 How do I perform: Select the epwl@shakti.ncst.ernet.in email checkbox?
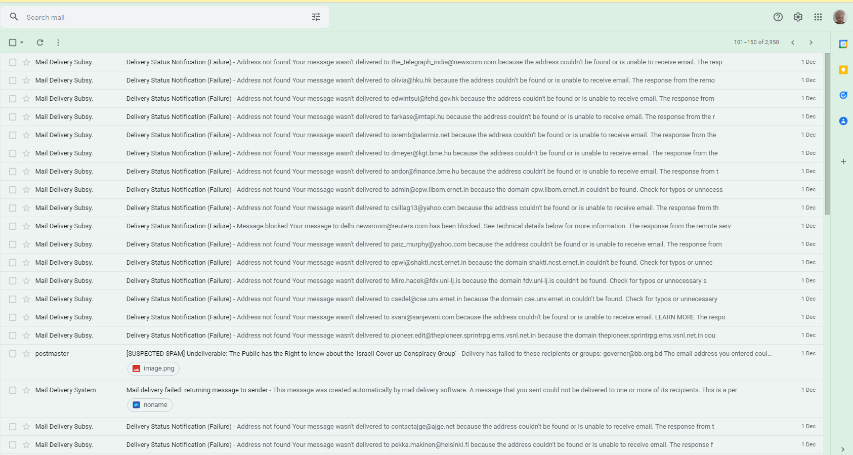(x=13, y=263)
